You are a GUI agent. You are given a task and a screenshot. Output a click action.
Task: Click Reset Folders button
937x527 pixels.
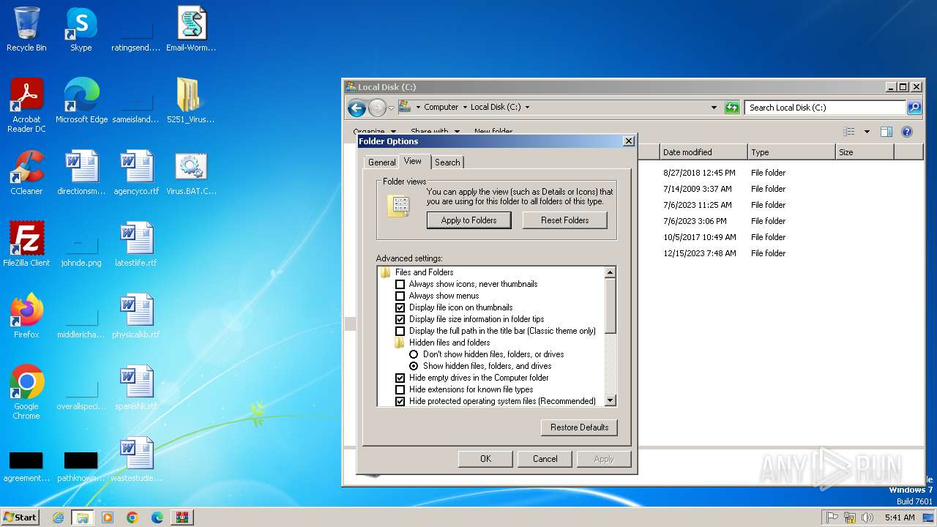tap(565, 220)
